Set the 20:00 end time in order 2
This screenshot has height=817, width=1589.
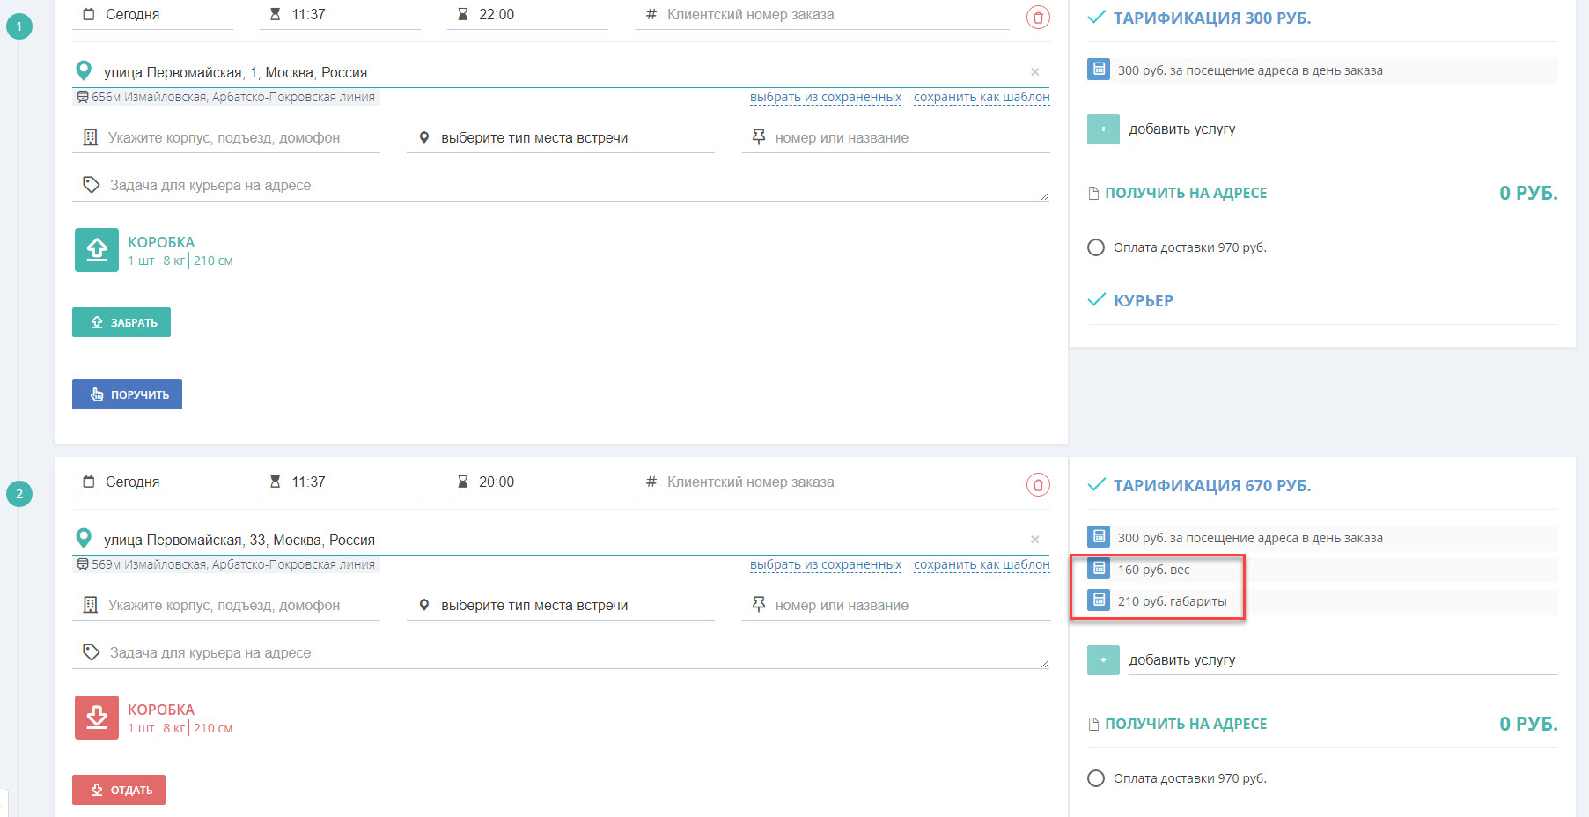527,482
